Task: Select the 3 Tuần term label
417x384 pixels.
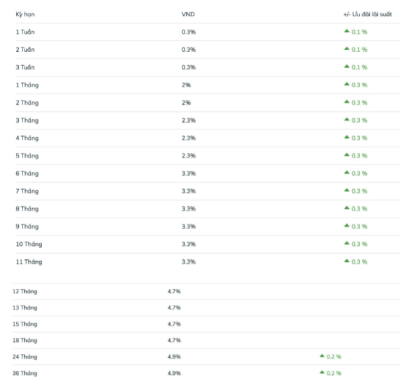Action: click(x=25, y=67)
